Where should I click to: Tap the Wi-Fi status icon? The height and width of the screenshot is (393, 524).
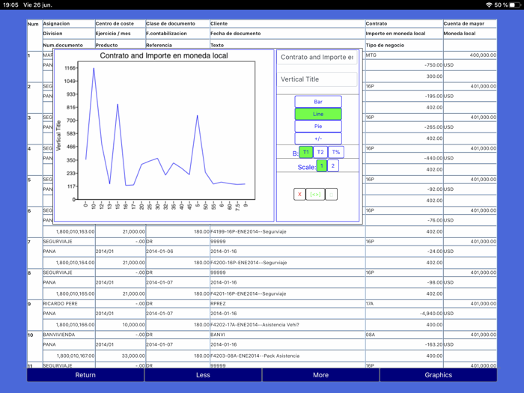click(x=489, y=4)
